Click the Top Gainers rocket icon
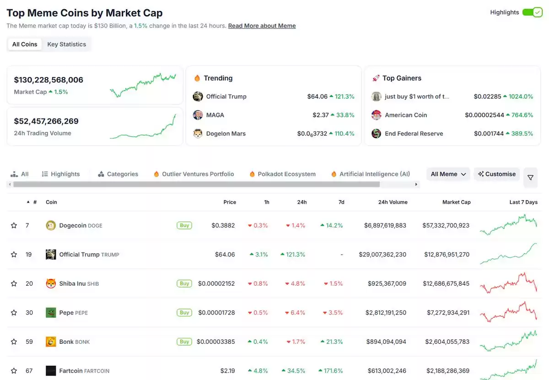Viewport: 549px width, 380px height. click(376, 78)
